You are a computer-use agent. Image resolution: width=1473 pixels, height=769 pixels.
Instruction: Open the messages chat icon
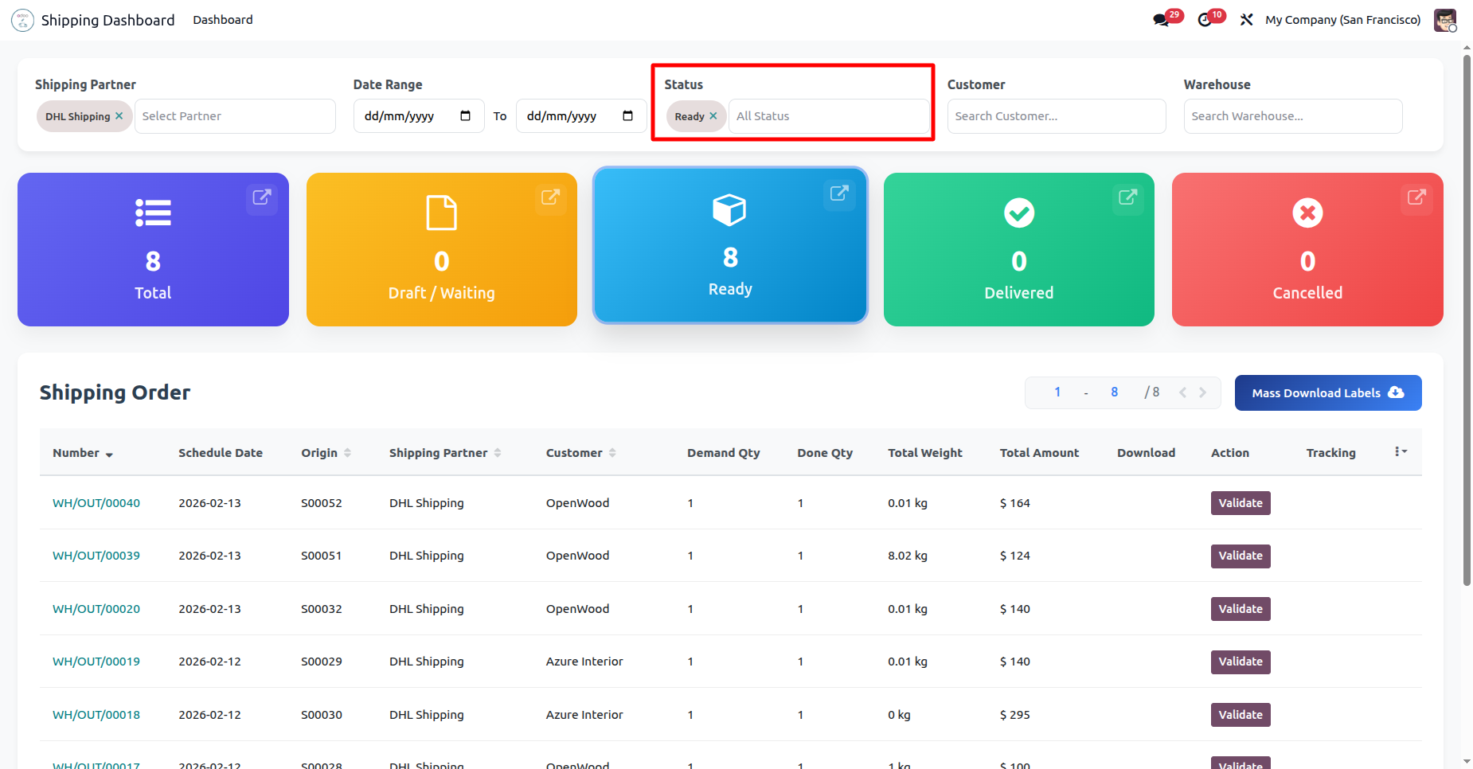click(x=1162, y=20)
